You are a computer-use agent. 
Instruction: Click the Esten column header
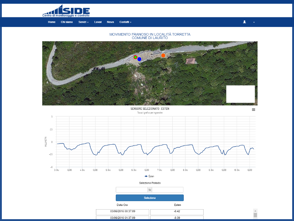pyautogui.click(x=178, y=205)
